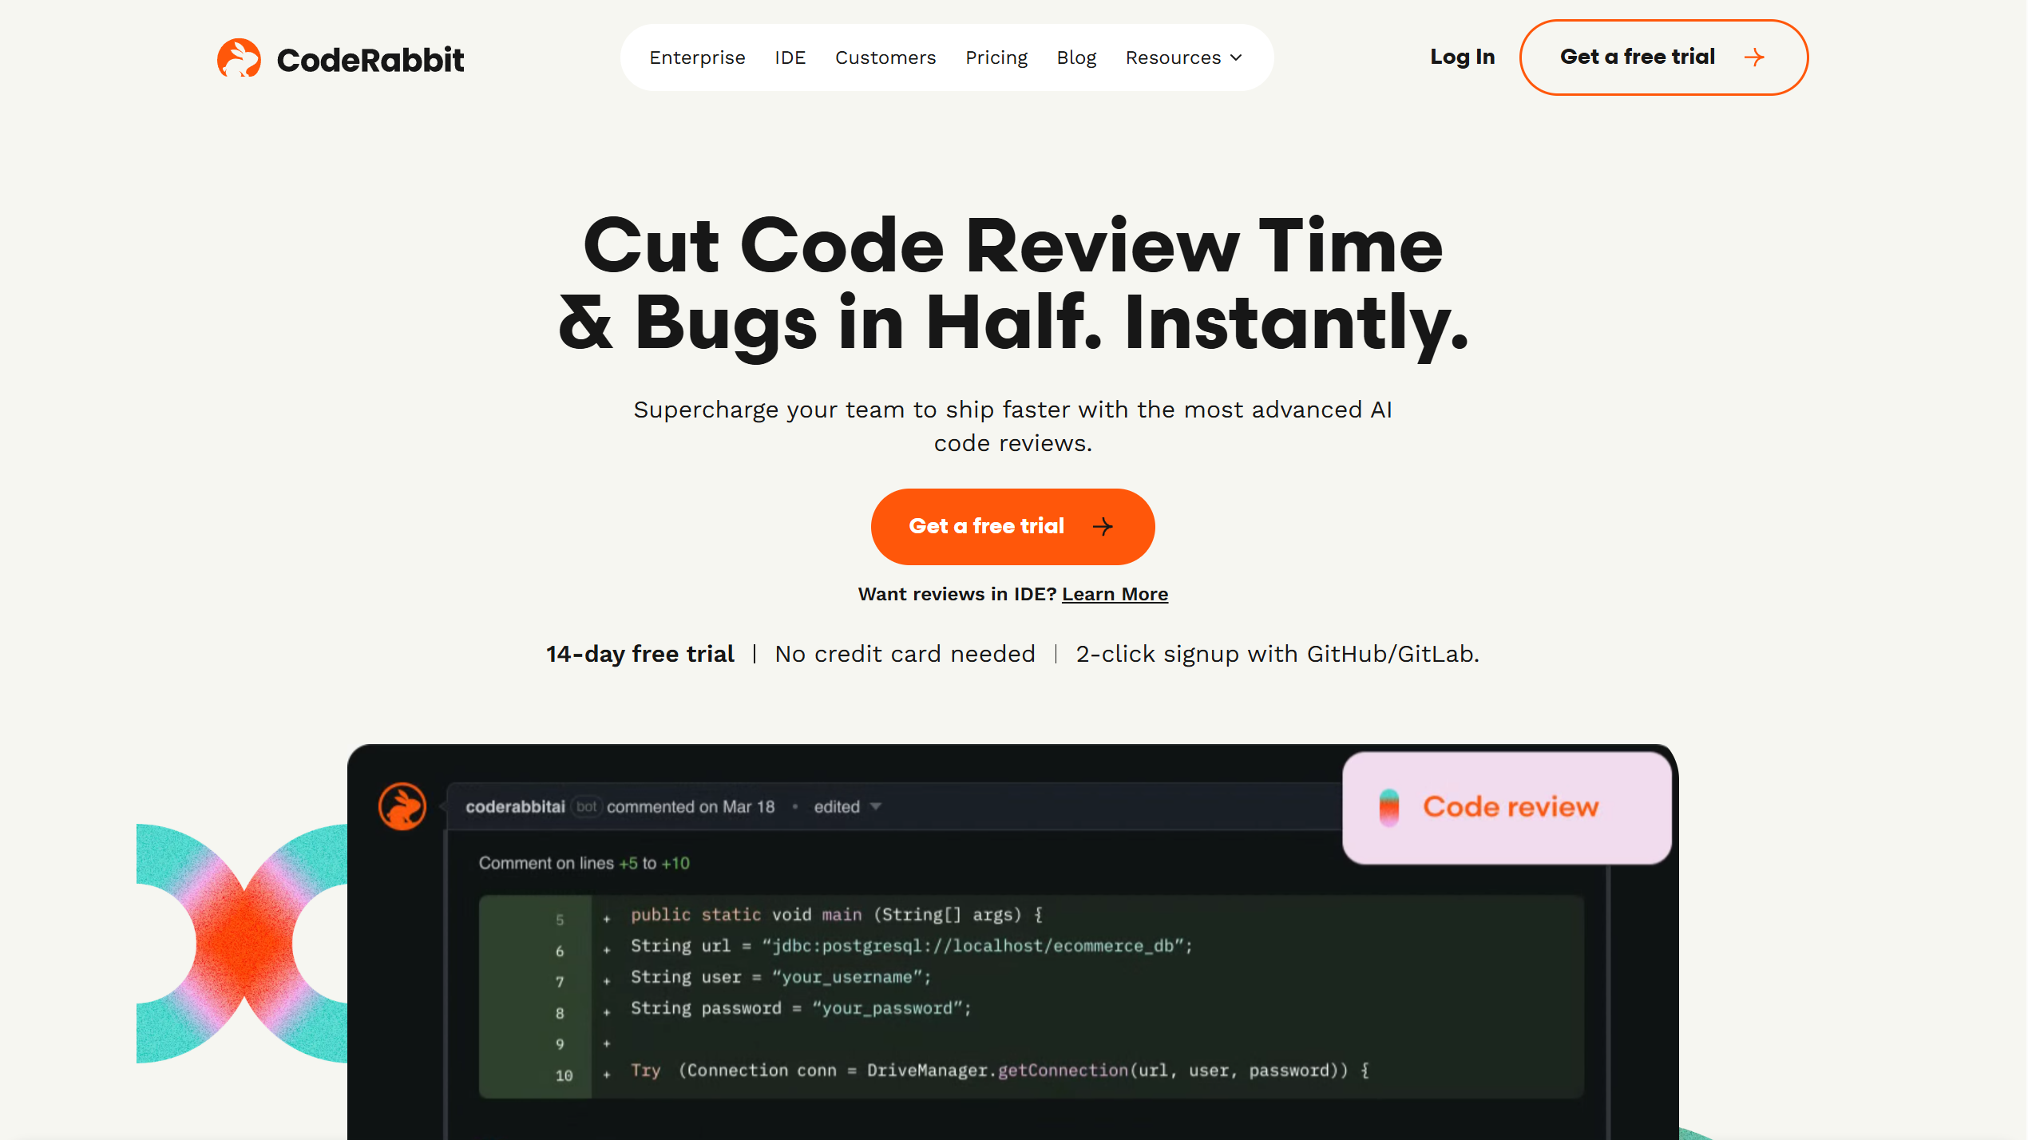The width and height of the screenshot is (2028, 1140).
Task: Go to the IDE page
Action: [x=790, y=57]
